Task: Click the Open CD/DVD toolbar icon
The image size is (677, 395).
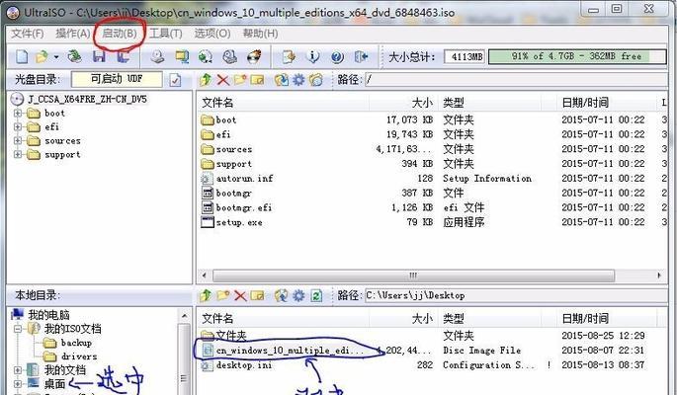Action: (x=75, y=56)
